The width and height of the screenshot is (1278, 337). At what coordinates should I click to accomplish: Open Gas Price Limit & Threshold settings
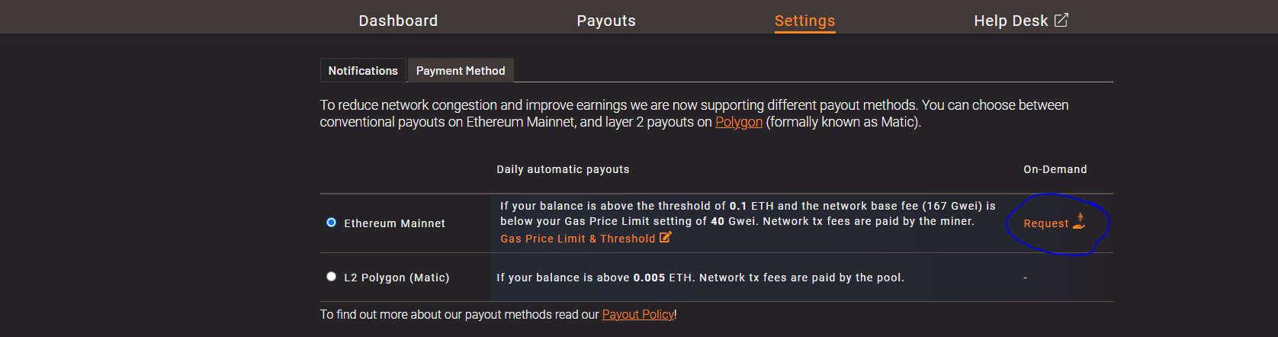pyautogui.click(x=577, y=239)
